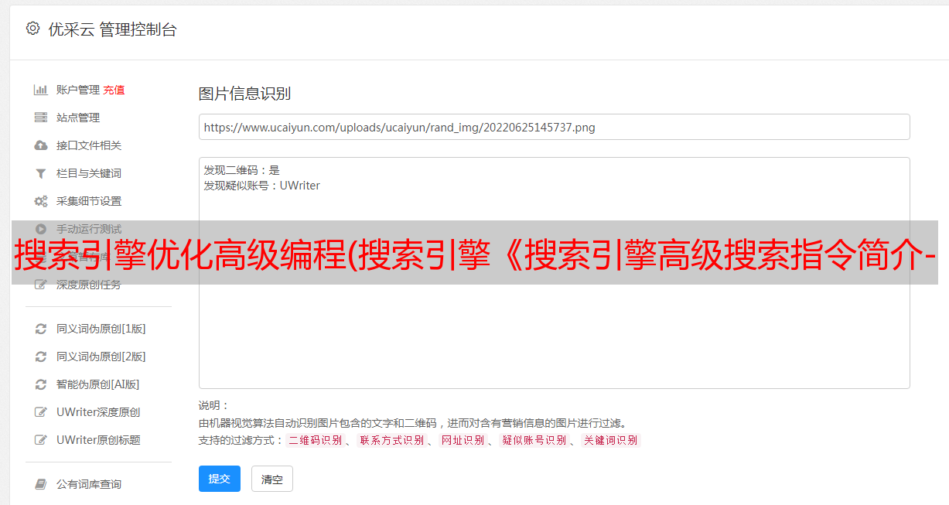Click the book icon for 公有词库查询
Viewport: 949px width, 505px height.
[41, 484]
